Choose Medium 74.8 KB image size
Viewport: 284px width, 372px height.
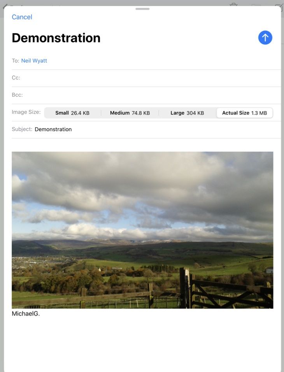130,113
